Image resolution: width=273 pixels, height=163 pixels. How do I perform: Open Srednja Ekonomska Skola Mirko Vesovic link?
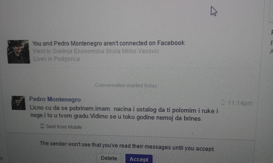click(x=106, y=51)
